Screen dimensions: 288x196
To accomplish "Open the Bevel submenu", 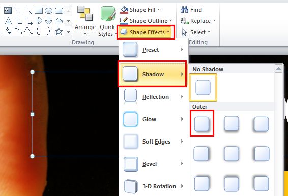I will click(153, 164).
